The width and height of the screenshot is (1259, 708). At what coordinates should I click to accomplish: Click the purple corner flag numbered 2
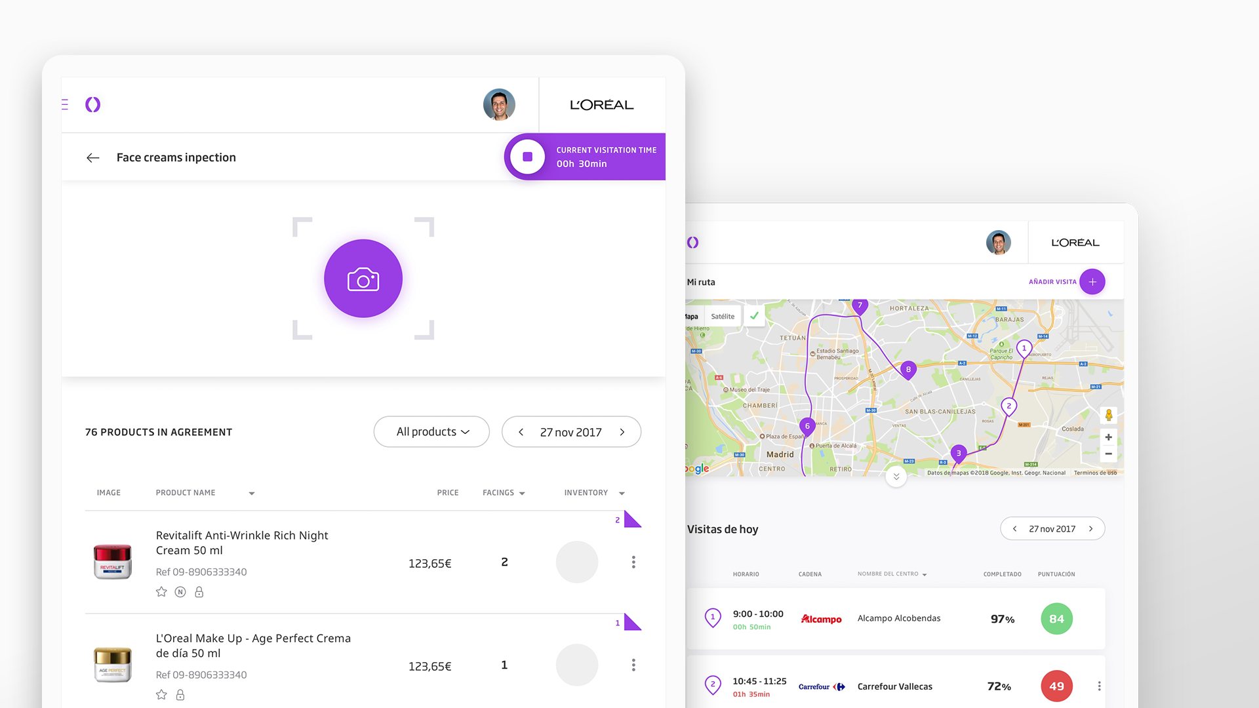(x=632, y=519)
